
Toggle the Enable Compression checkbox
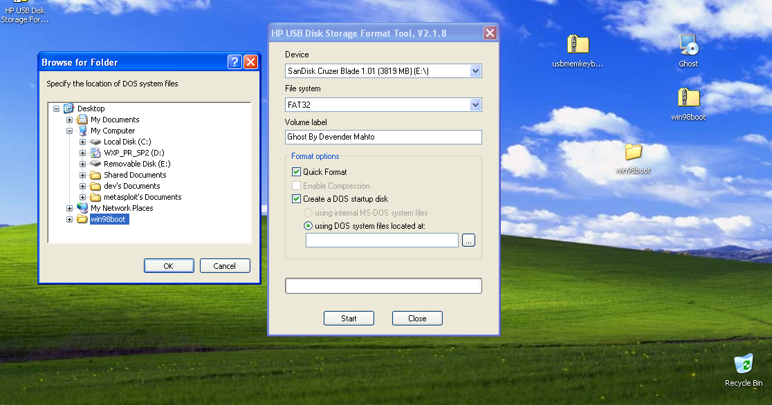296,185
